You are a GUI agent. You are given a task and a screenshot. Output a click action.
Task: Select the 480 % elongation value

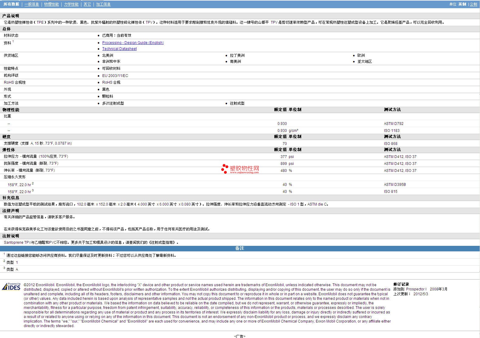pyautogui.click(x=286, y=171)
